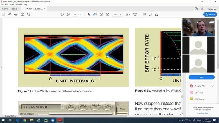Viewport: 219px width, 123px height.
Task: Click the Share button
Action: (x=210, y=14)
